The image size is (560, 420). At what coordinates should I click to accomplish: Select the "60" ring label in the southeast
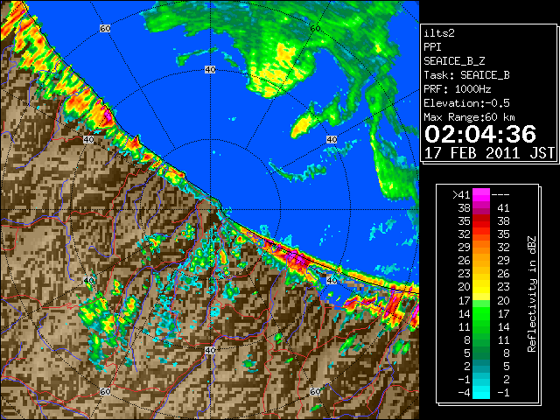(315, 391)
